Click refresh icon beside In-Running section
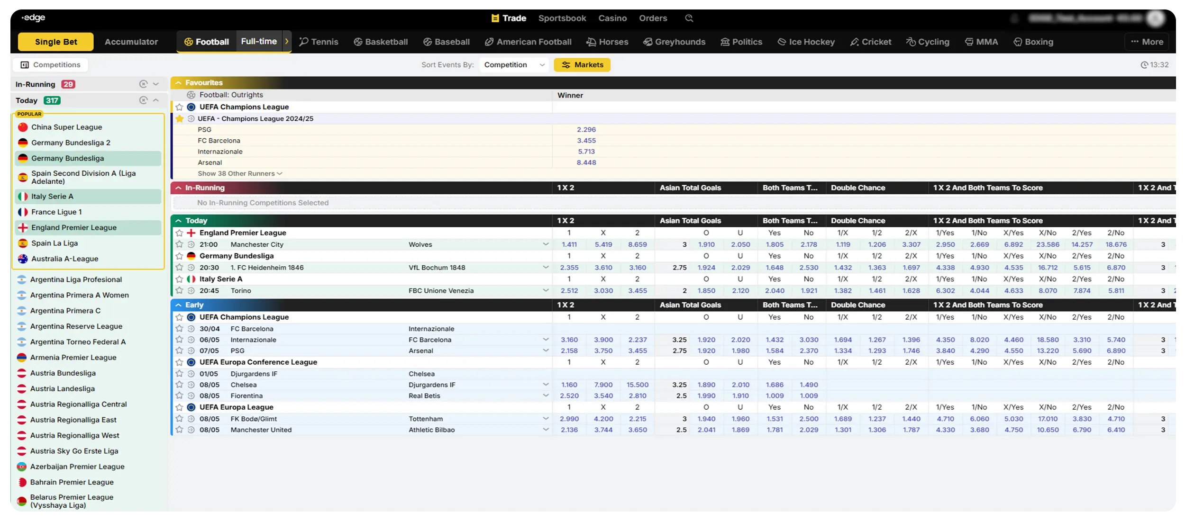The width and height of the screenshot is (1185, 521). coord(143,84)
